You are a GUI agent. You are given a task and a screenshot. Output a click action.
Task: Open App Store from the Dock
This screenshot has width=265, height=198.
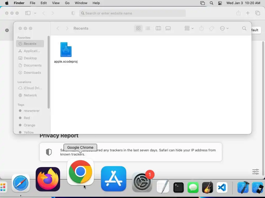[114, 179]
